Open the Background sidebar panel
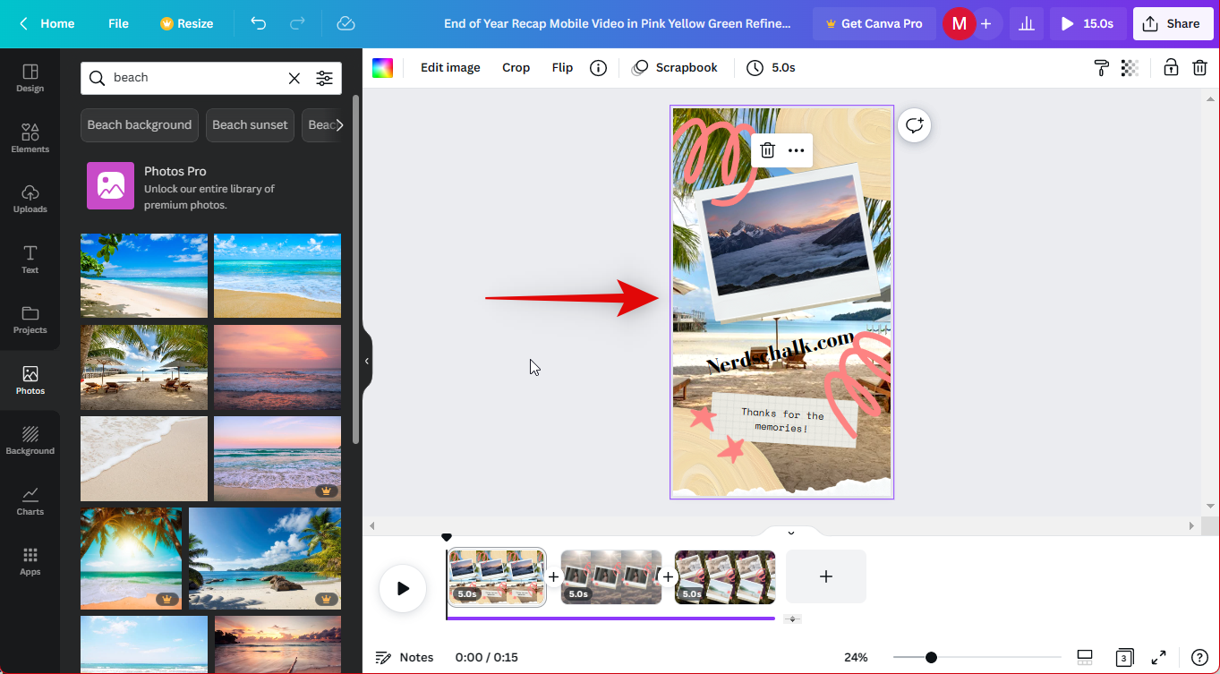This screenshot has height=674, width=1220. point(30,440)
